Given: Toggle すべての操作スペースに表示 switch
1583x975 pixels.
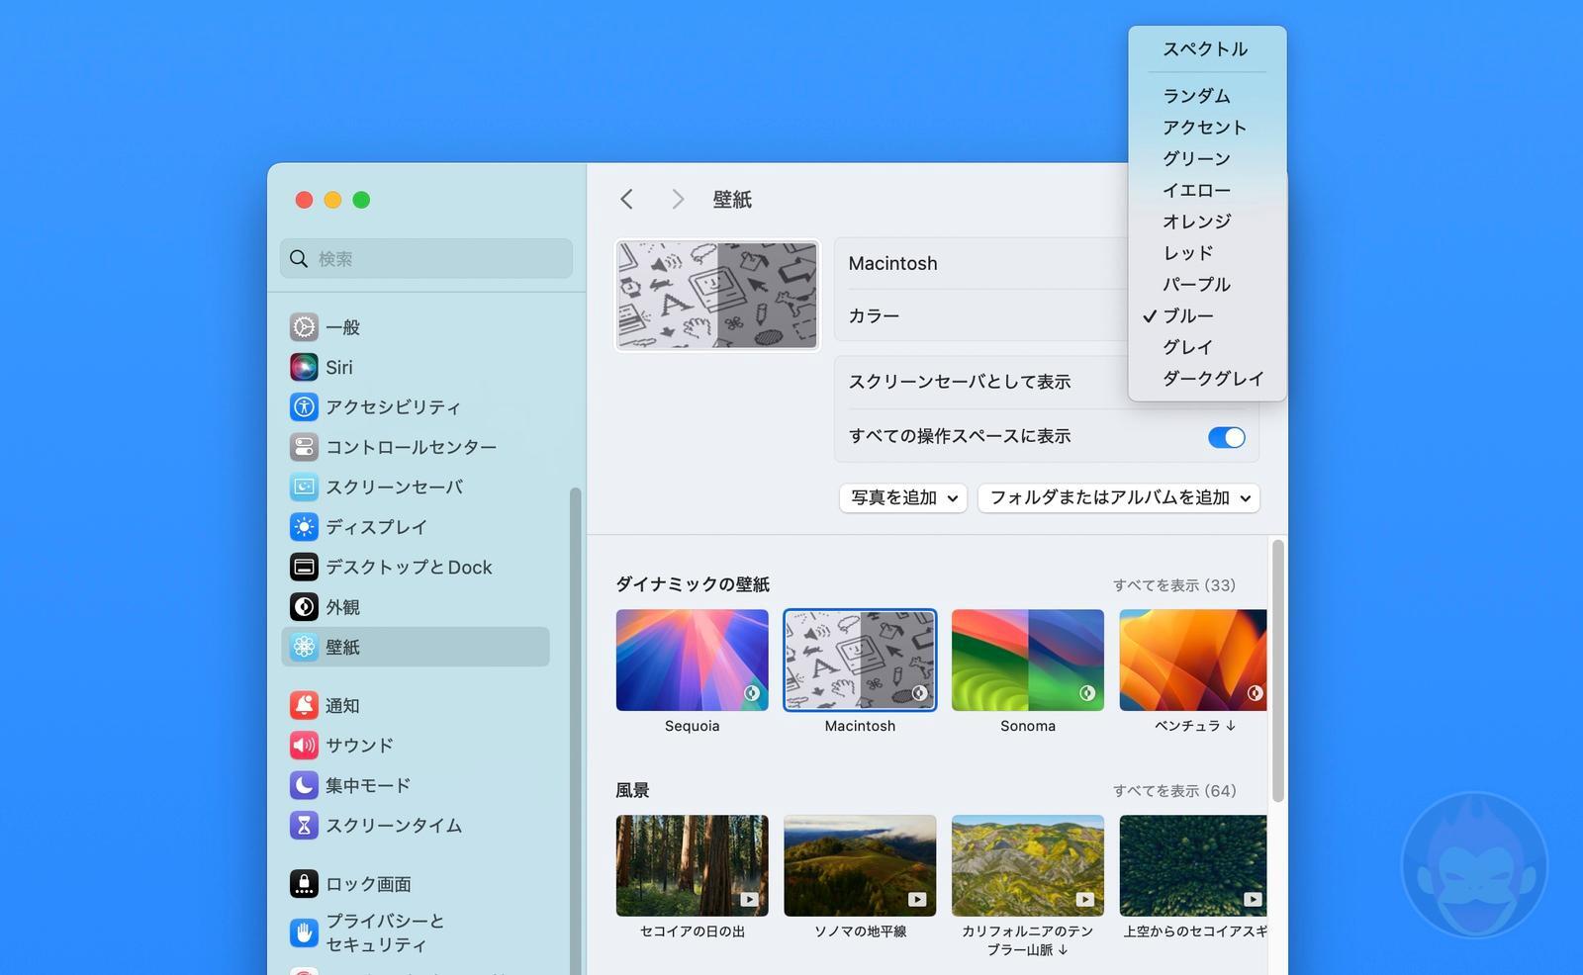Looking at the screenshot, I should [1227, 437].
